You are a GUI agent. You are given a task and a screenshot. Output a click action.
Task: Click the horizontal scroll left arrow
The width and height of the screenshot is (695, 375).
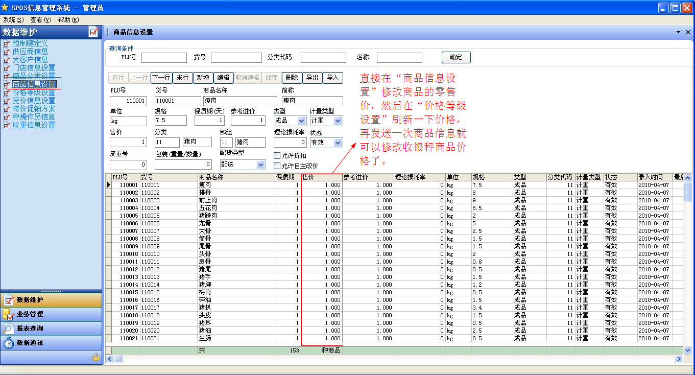(109, 359)
